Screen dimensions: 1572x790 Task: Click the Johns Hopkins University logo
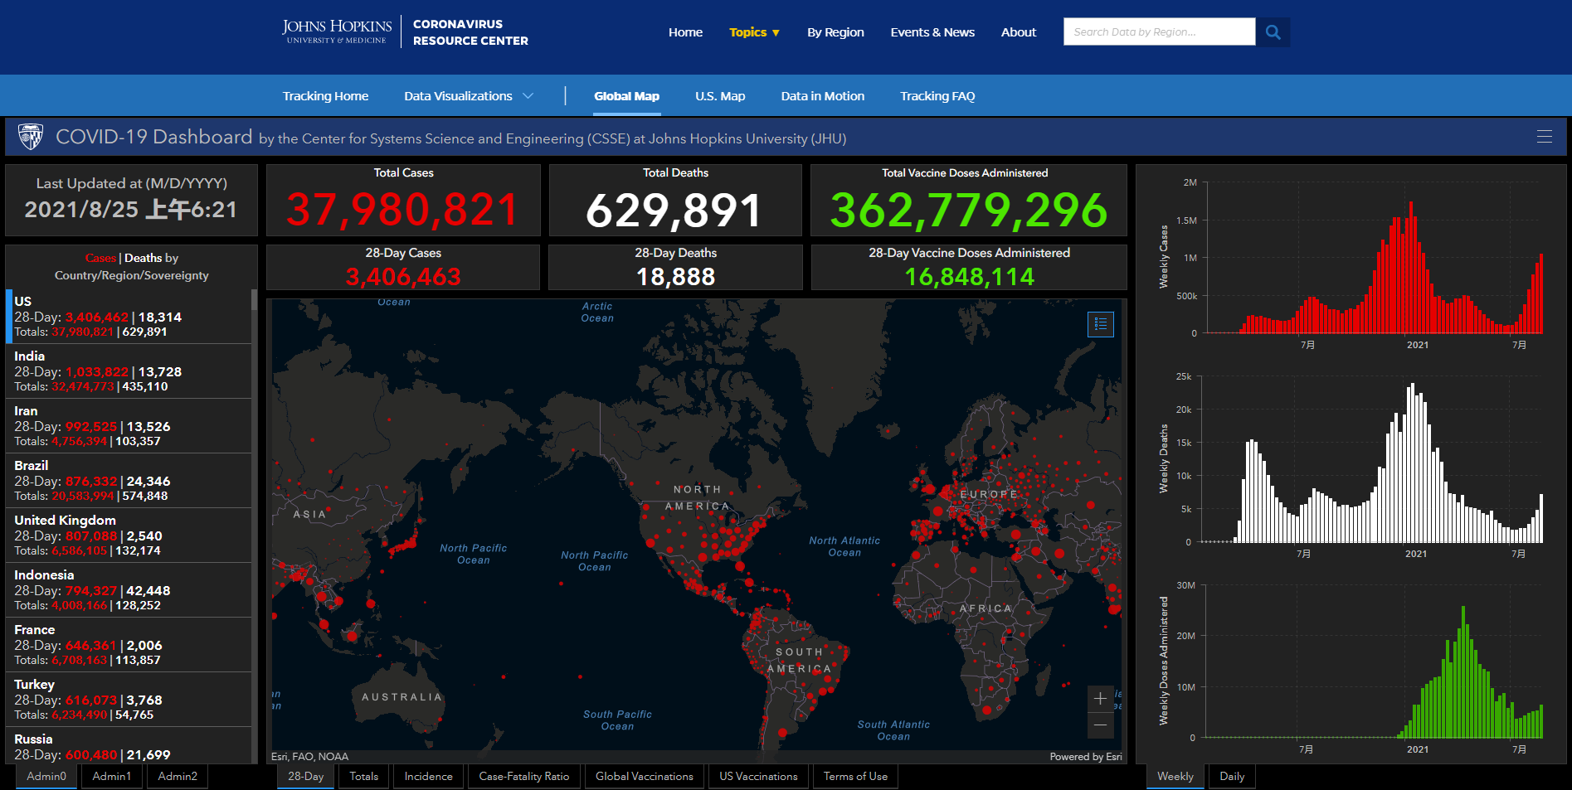click(337, 32)
